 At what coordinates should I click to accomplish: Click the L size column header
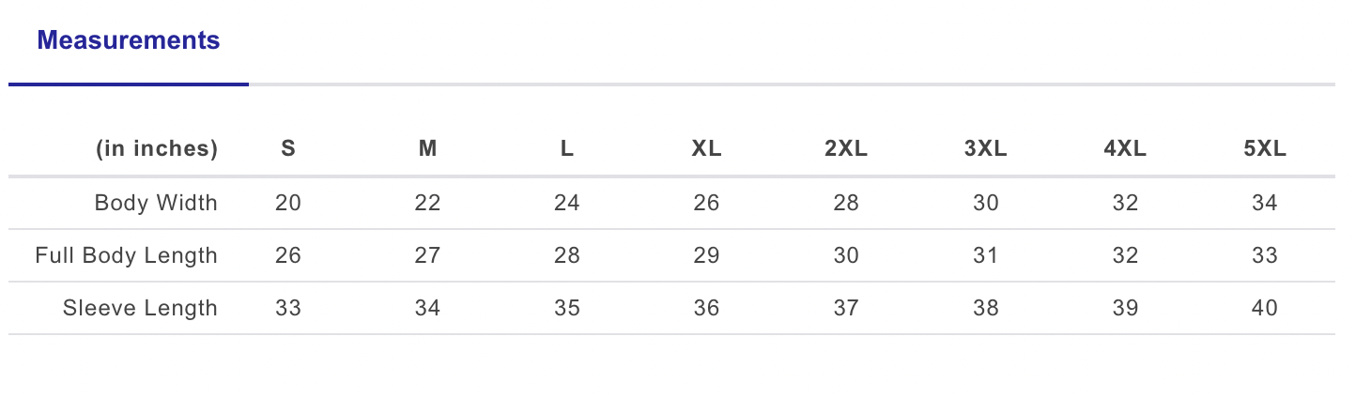566,148
